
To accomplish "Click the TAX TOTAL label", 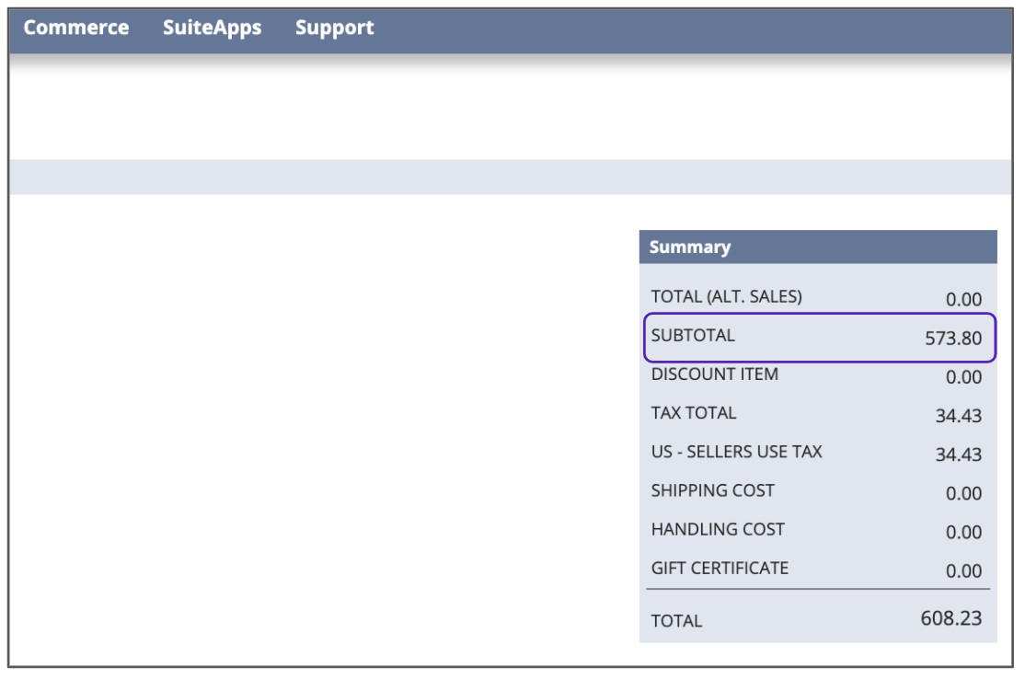I will pyautogui.click(x=693, y=413).
